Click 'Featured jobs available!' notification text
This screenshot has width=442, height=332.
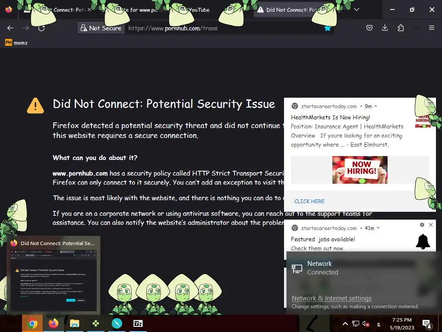(323, 239)
